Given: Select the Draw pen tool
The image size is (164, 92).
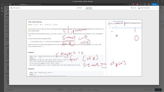Looking at the screenshot, I should click(80, 8).
